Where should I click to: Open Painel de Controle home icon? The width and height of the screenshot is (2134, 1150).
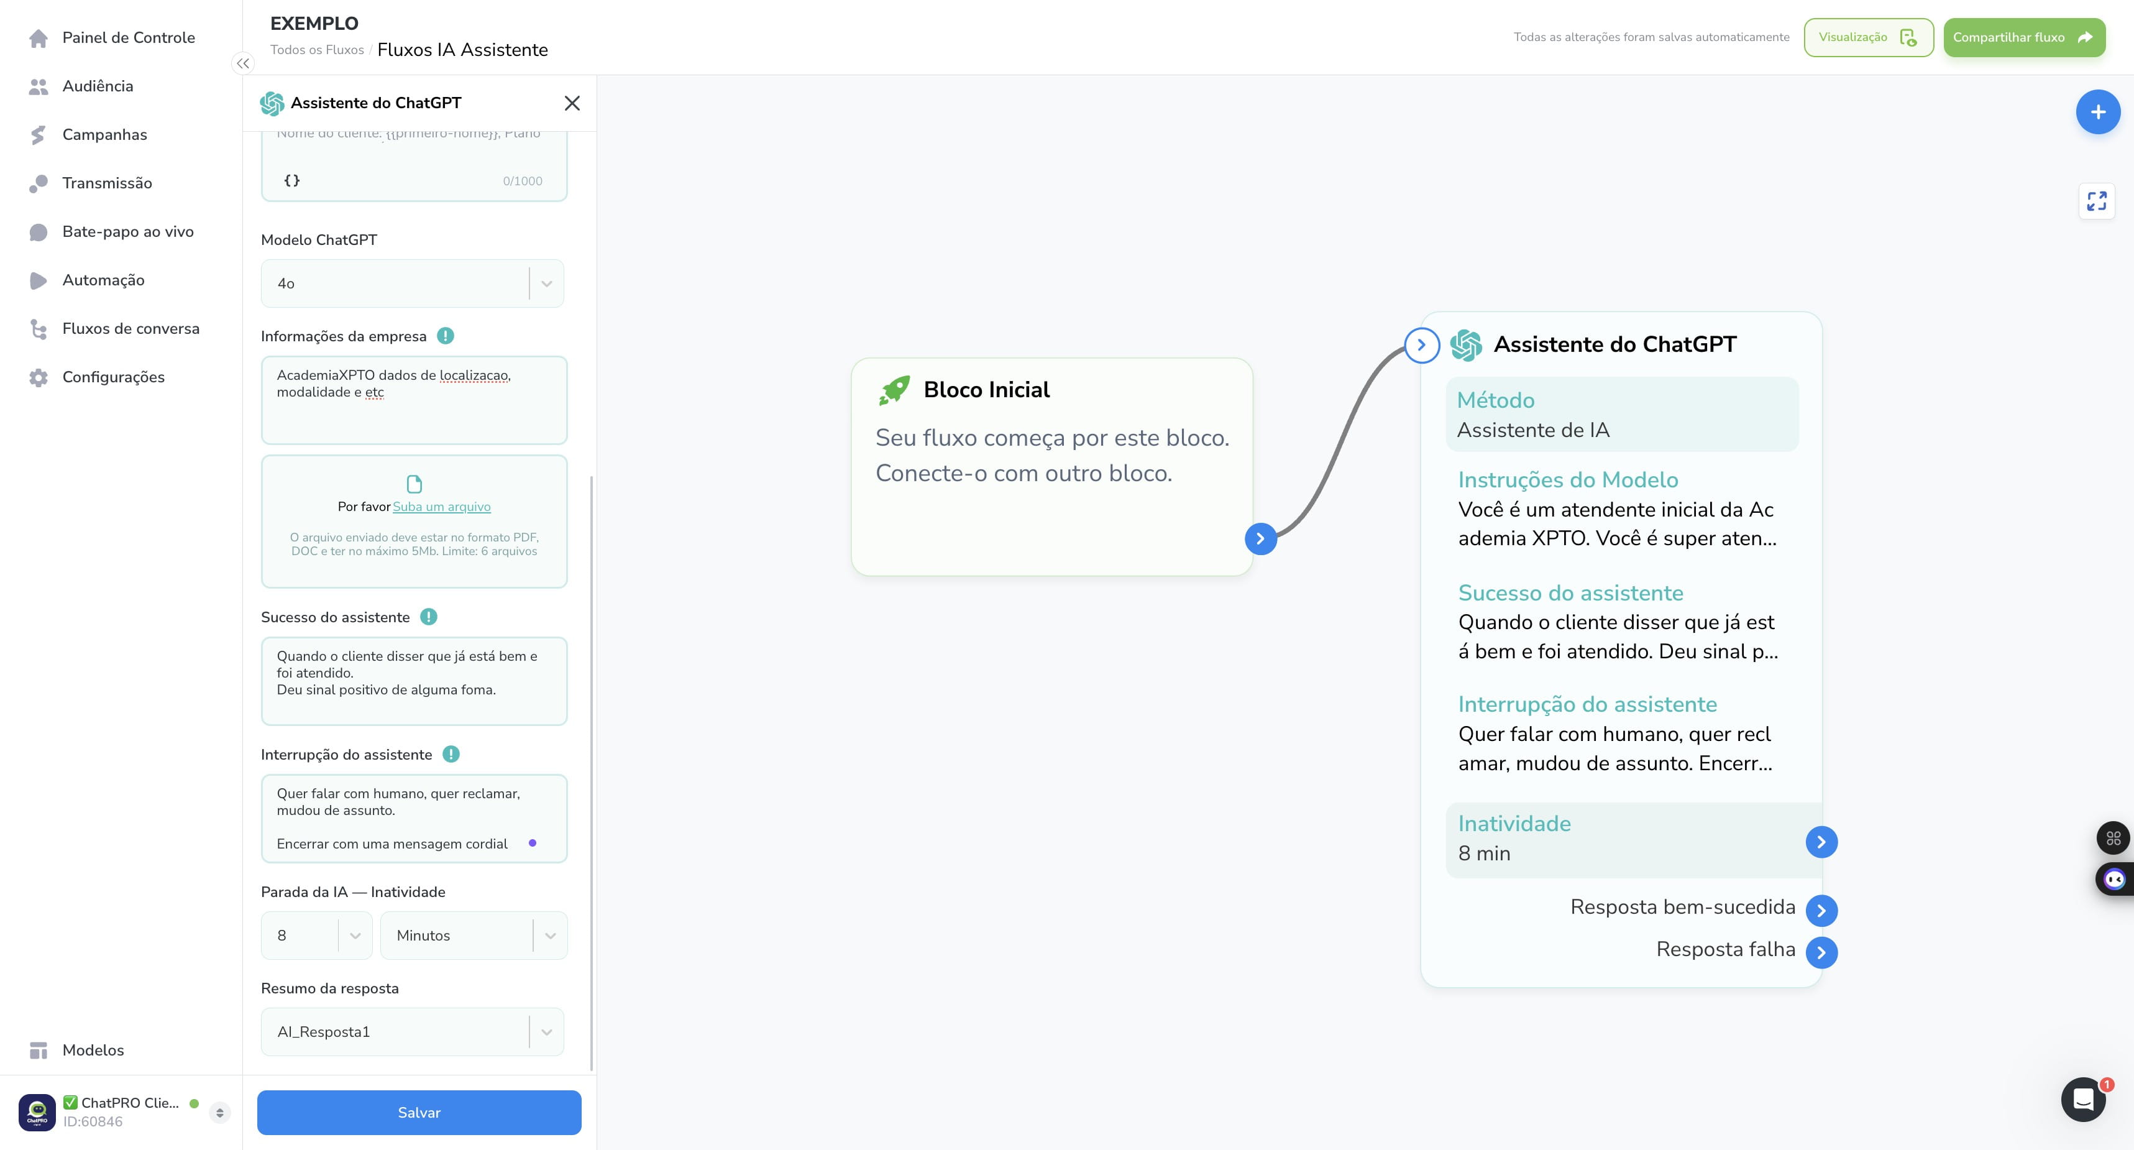coord(38,38)
